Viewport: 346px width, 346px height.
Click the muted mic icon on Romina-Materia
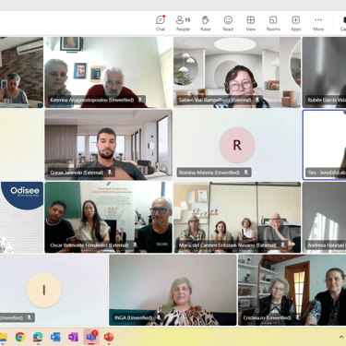click(x=245, y=173)
